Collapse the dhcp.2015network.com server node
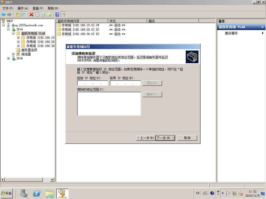This screenshot has width=266, height=199. coord(3,25)
